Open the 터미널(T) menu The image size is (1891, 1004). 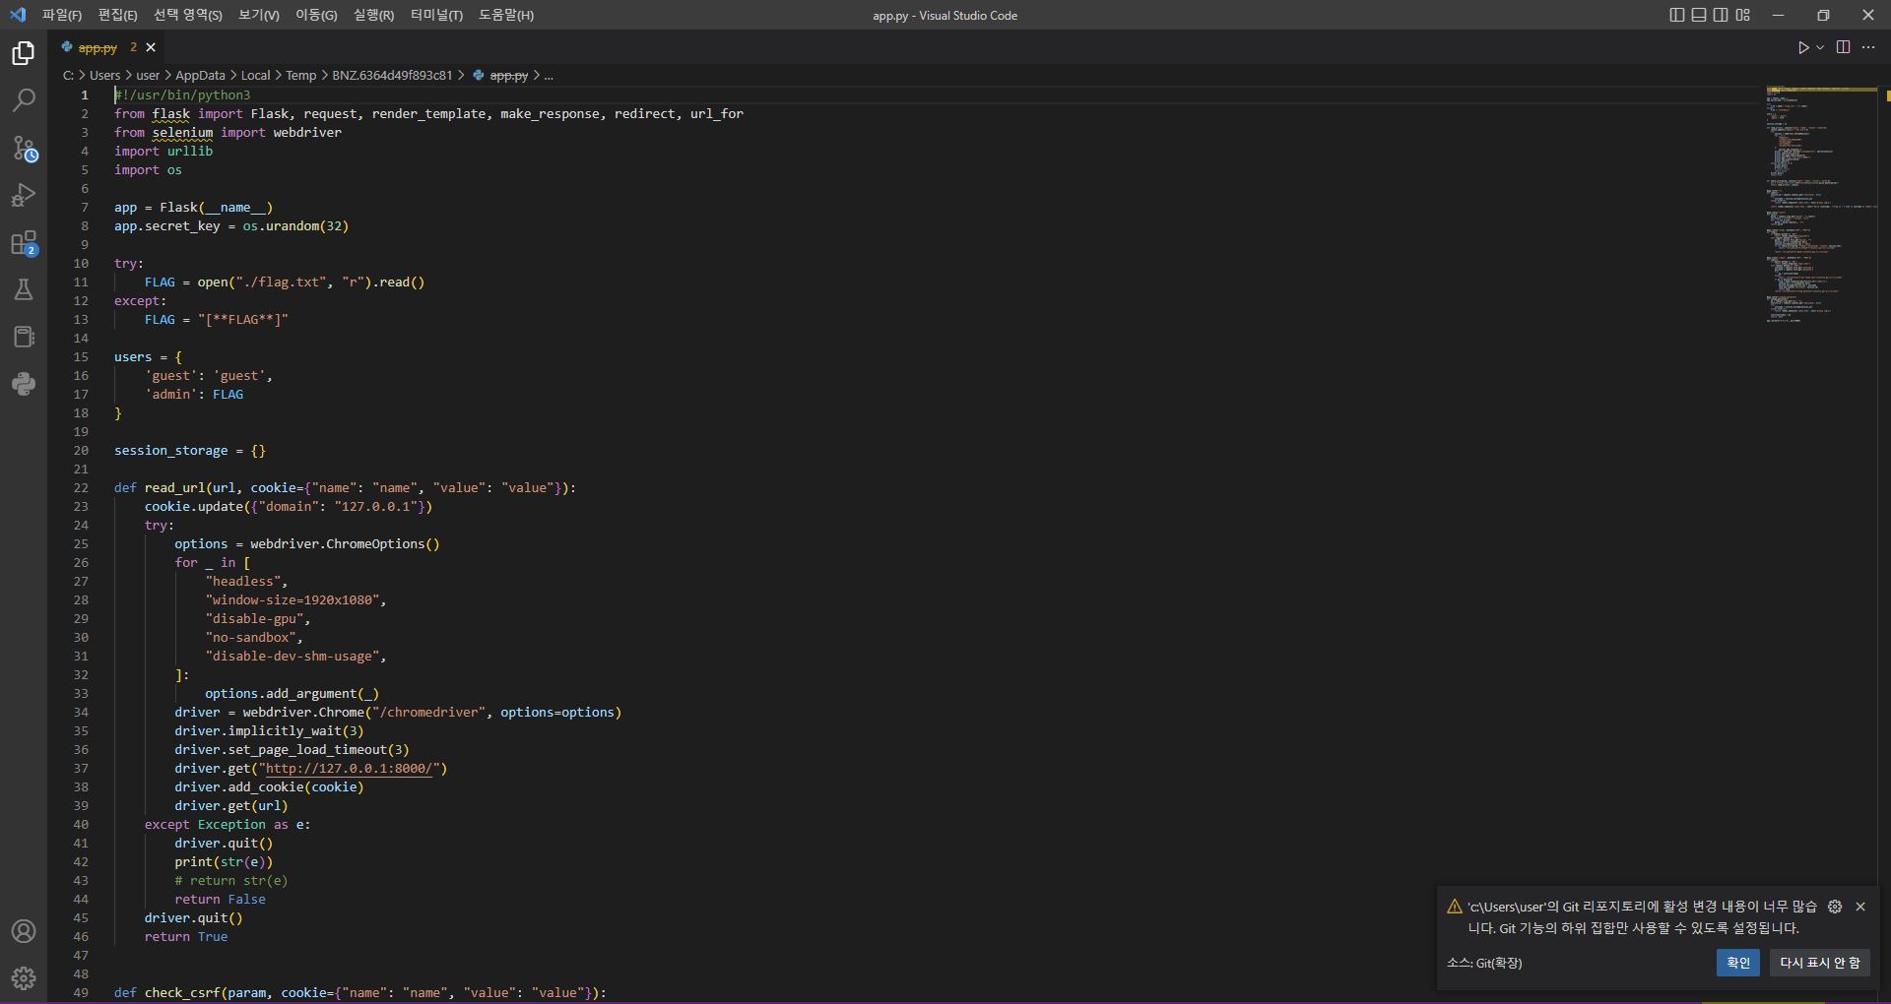436,15
